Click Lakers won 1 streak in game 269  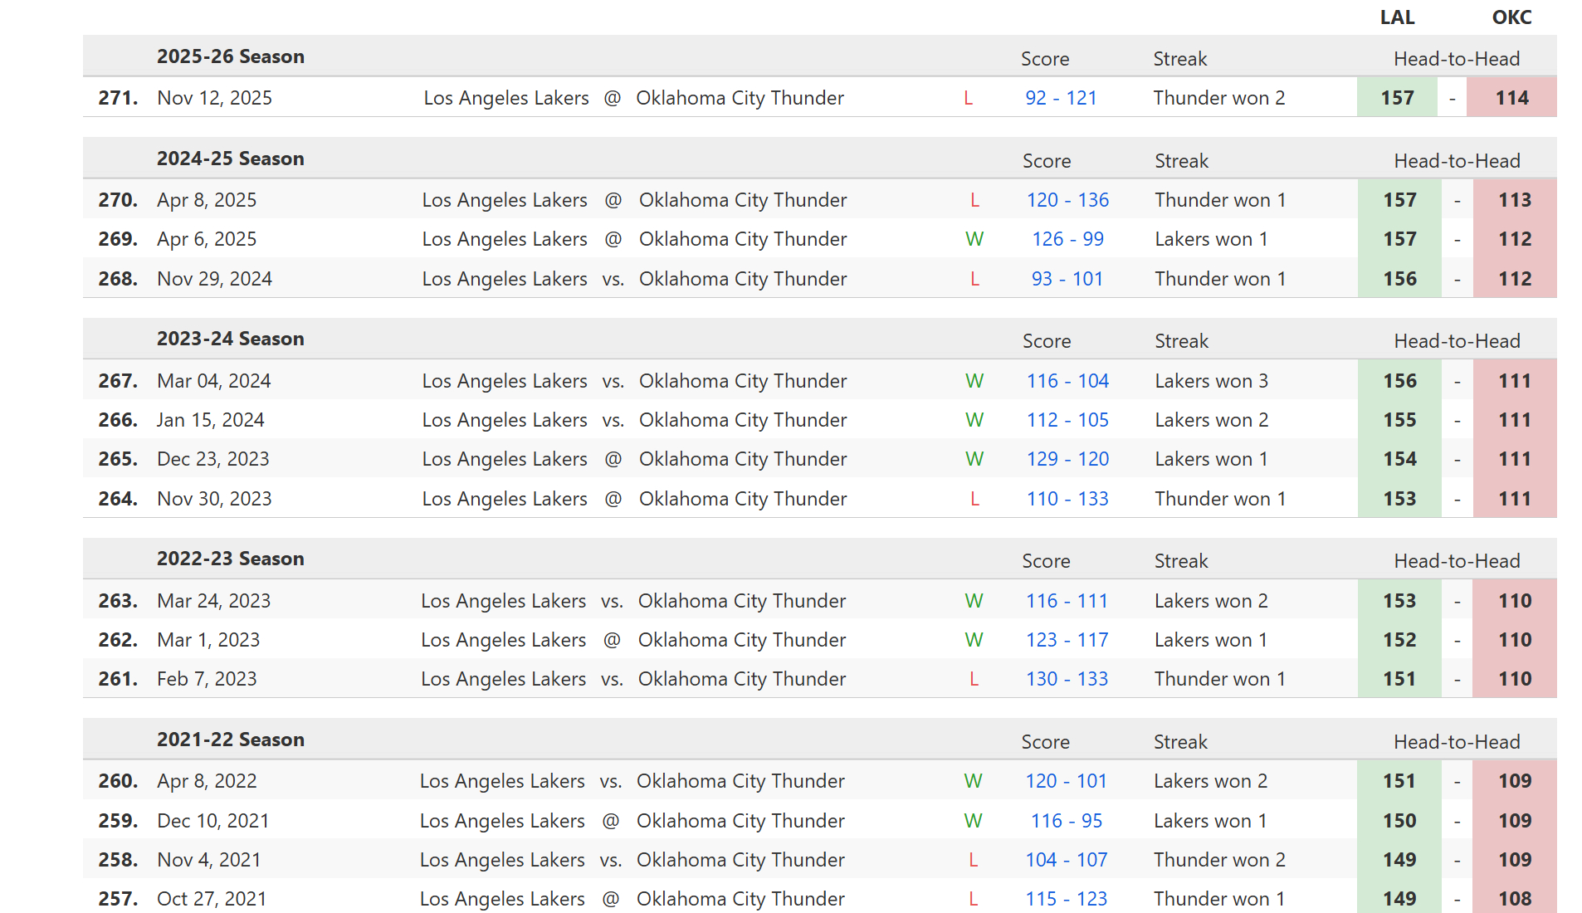[1212, 239]
